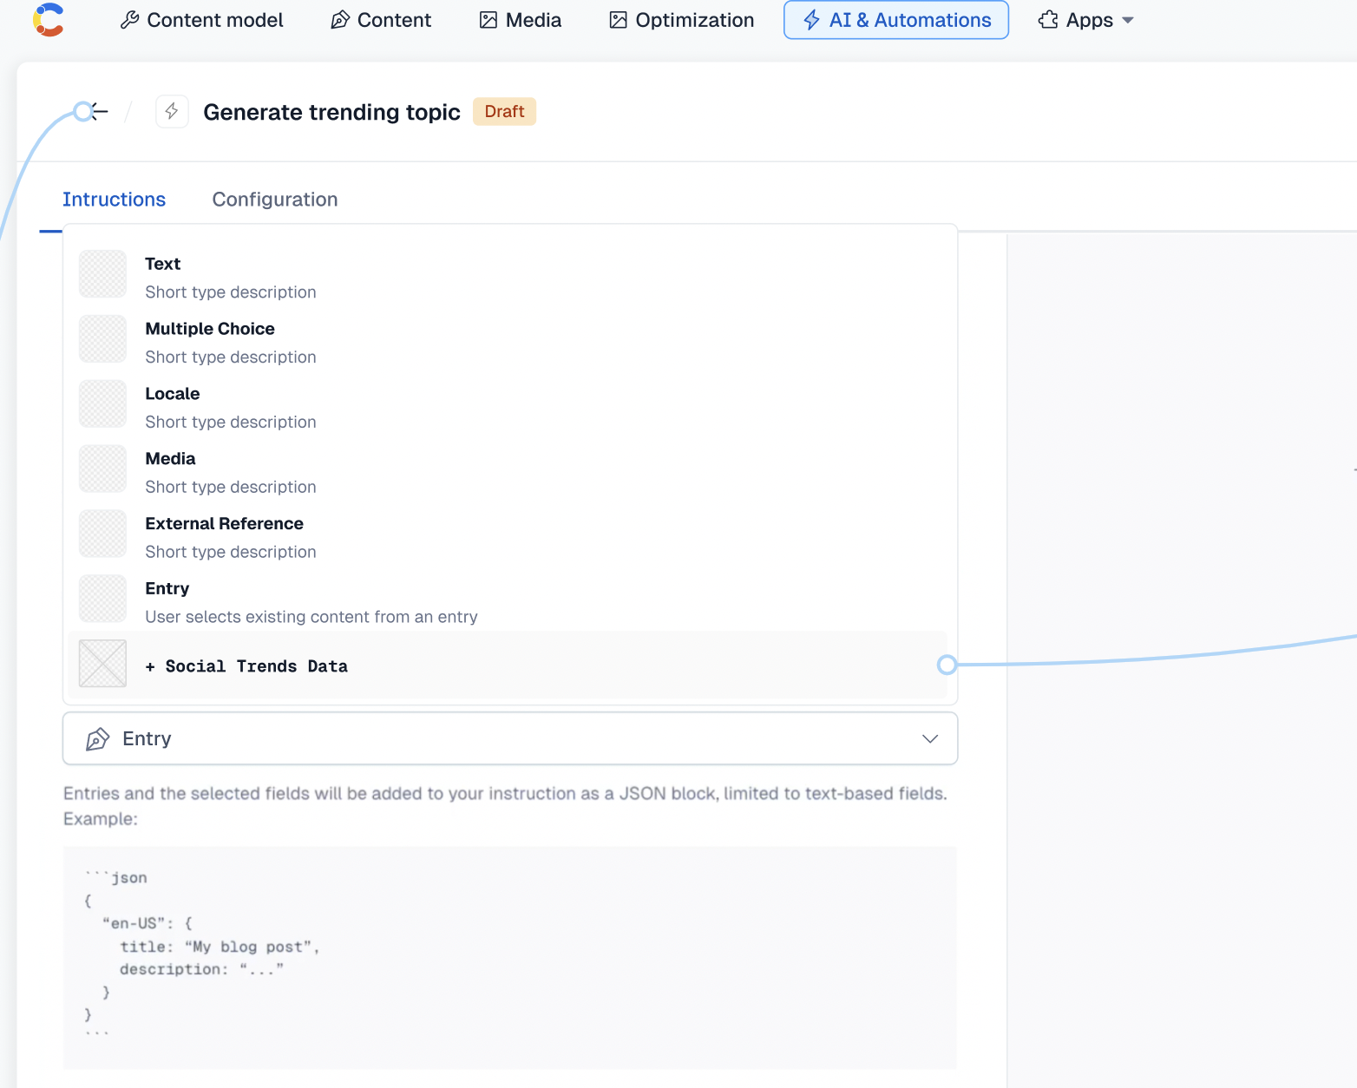Click the lightning bolt action icon
1357x1088 pixels.
(172, 111)
